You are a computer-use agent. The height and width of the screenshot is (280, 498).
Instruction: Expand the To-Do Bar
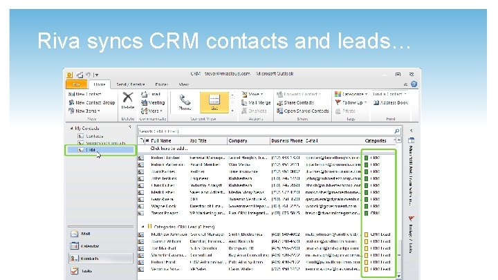[412, 131]
